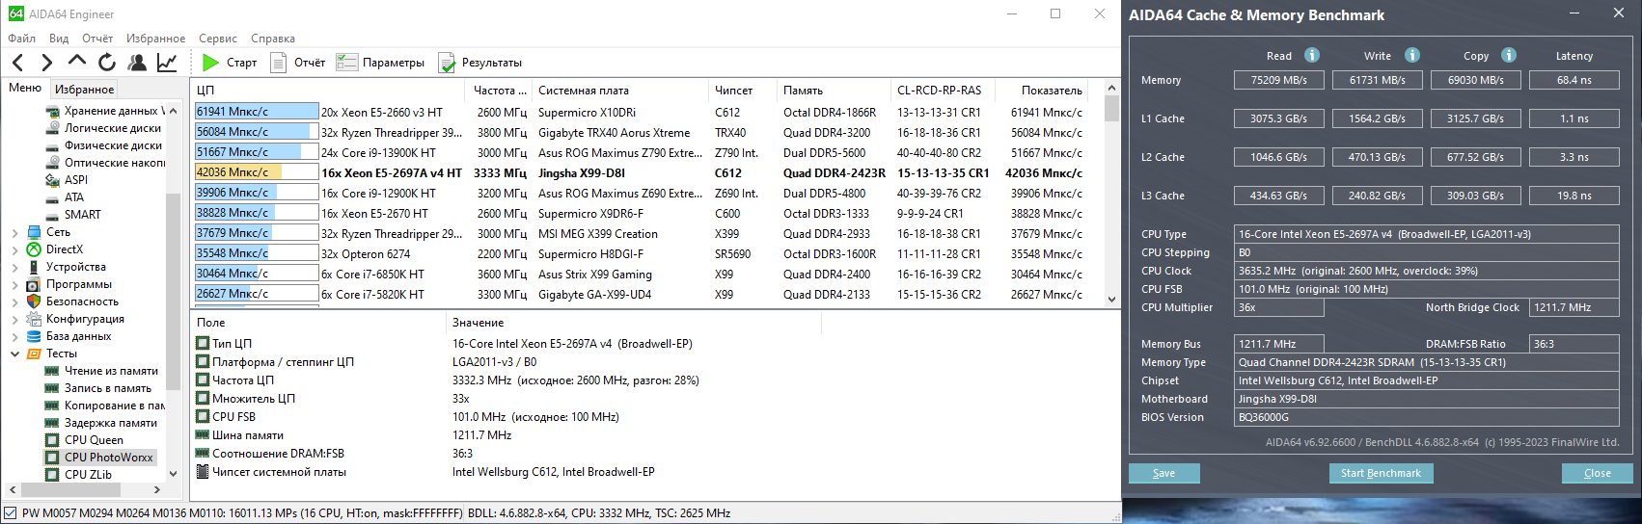
Task: Click the Write info icon in Benchmark window
Action: tap(1412, 55)
